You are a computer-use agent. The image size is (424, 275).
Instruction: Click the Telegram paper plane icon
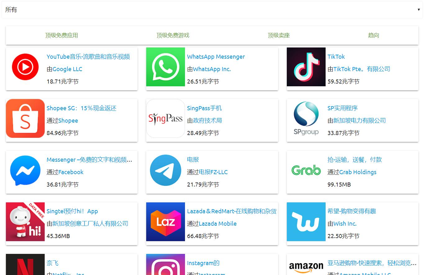165,170
